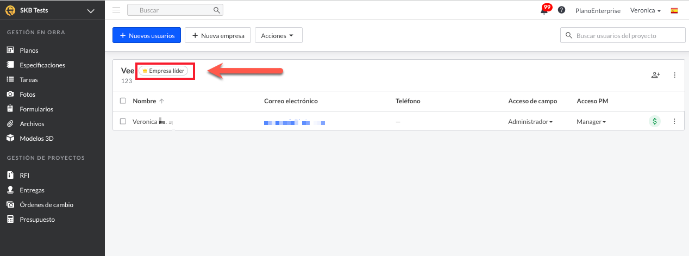689x256 pixels.
Task: Click the Nuevos usuarios button
Action: point(147,35)
